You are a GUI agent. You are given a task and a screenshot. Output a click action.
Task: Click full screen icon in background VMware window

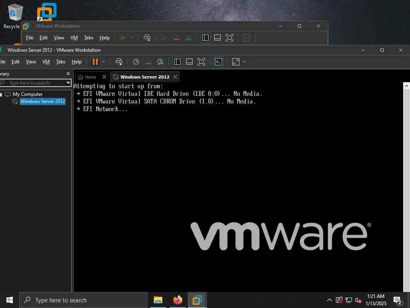pos(229,38)
